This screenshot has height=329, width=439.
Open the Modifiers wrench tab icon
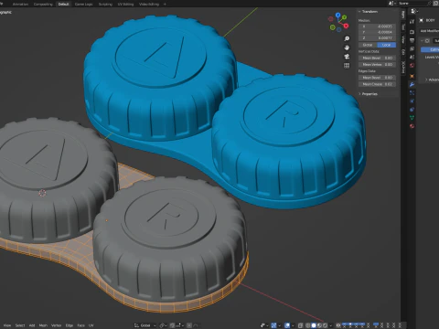click(x=412, y=85)
